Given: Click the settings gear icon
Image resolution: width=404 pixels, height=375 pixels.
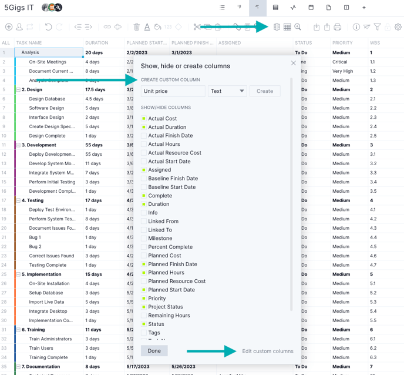Looking at the screenshot, I should pyautogui.click(x=398, y=27).
